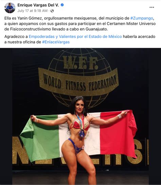The height and width of the screenshot is (185, 161).
Task: Open the three-dots post options menu
Action: 151,7
